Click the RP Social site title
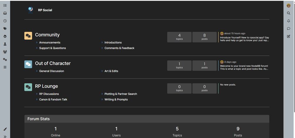 [45, 10]
